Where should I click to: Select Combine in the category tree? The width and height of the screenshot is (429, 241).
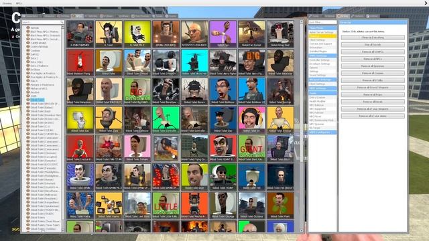[x=36, y=51]
